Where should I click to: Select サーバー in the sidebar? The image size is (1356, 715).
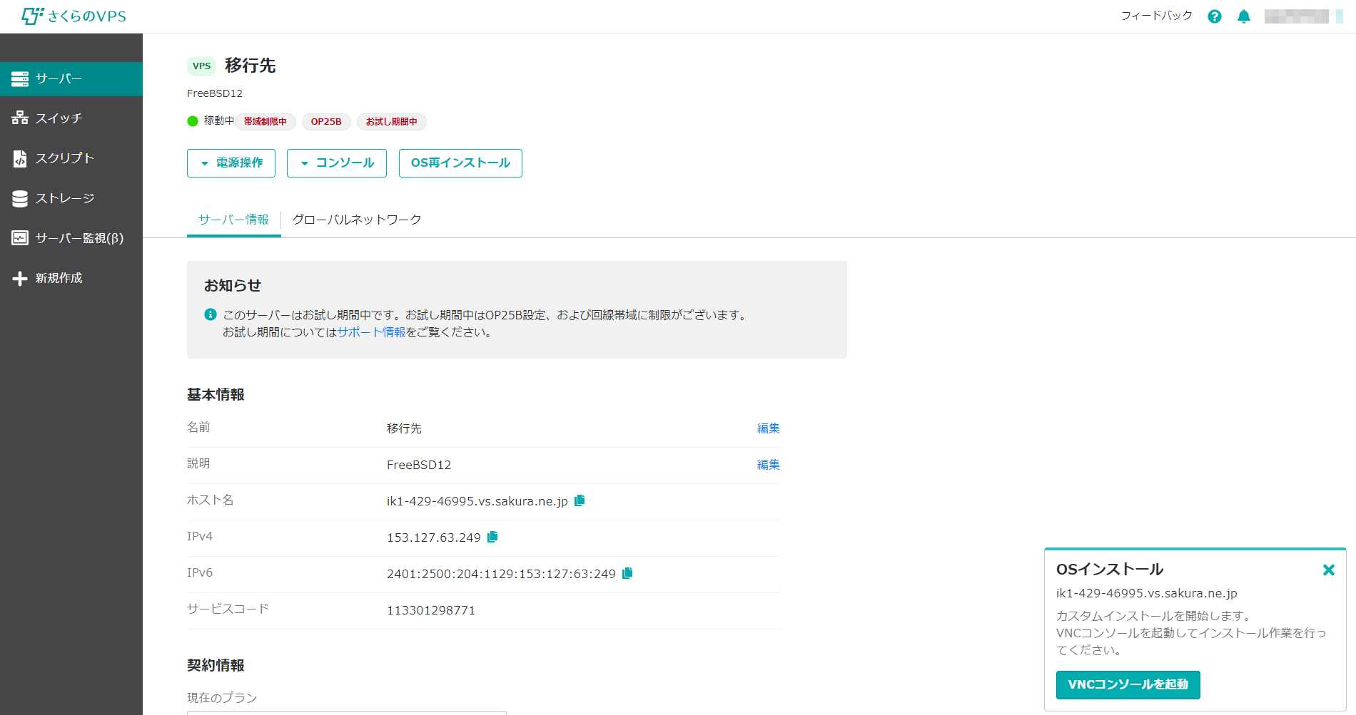(61, 79)
